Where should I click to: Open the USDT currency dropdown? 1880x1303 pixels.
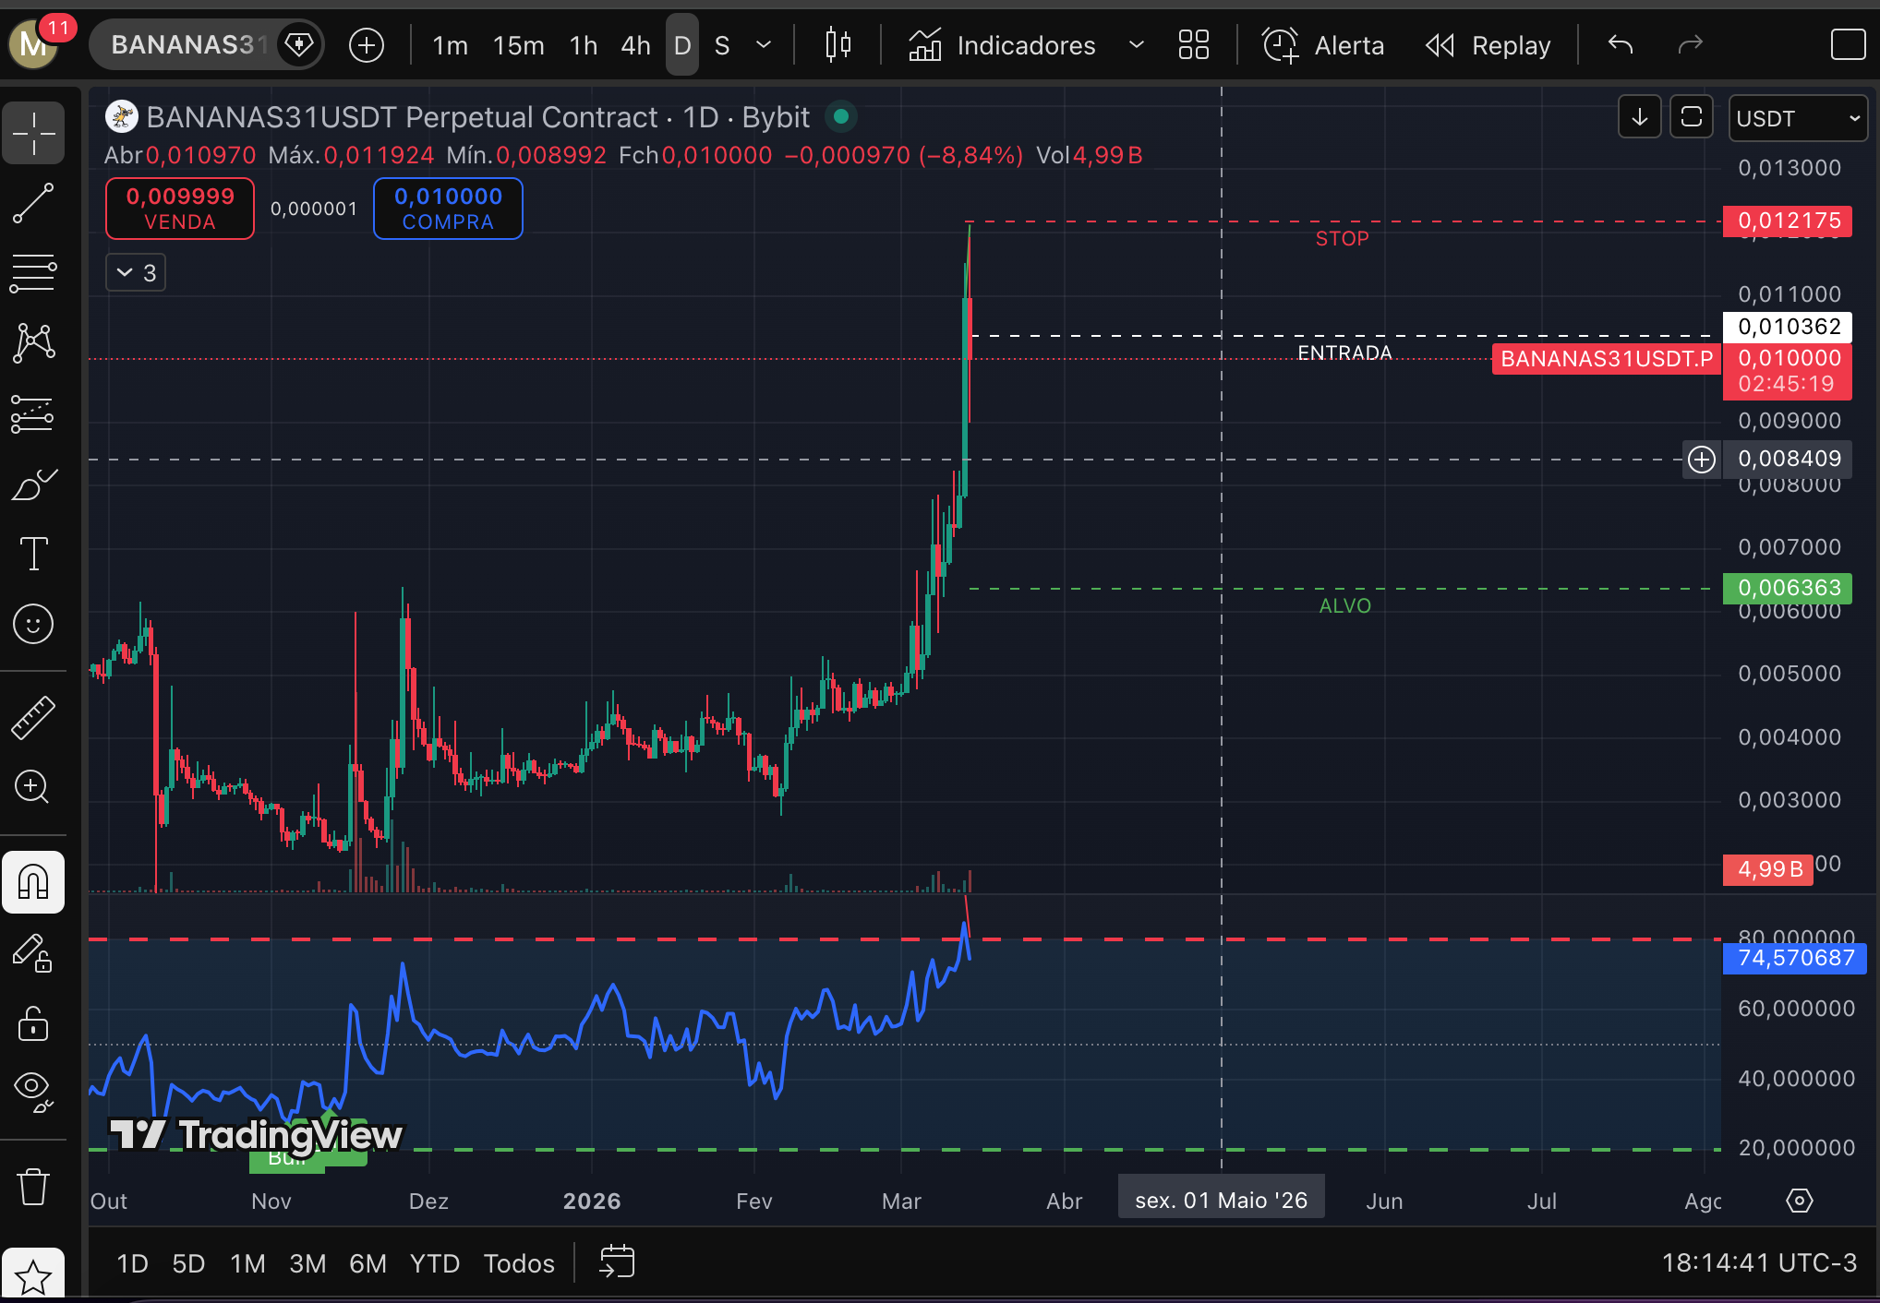(x=1797, y=118)
